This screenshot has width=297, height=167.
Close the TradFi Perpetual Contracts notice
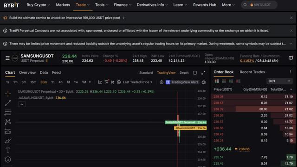coord(291,31)
